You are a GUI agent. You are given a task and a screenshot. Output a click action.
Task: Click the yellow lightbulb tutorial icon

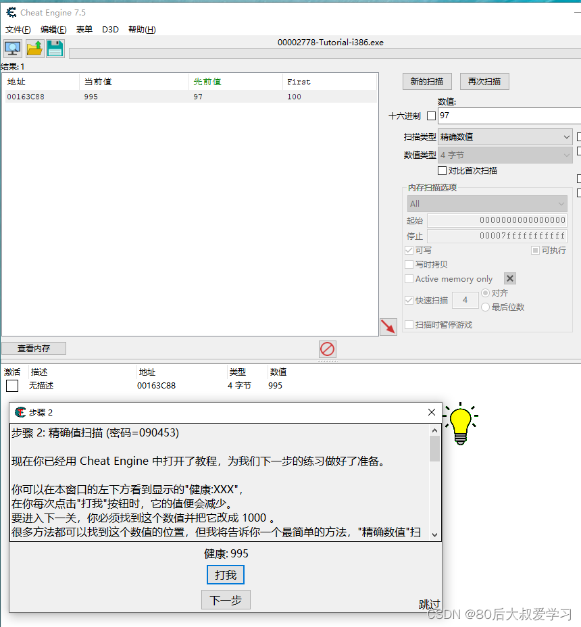point(461,424)
